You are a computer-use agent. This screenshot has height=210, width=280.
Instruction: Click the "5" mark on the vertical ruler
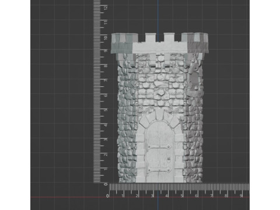[x=106, y=110]
